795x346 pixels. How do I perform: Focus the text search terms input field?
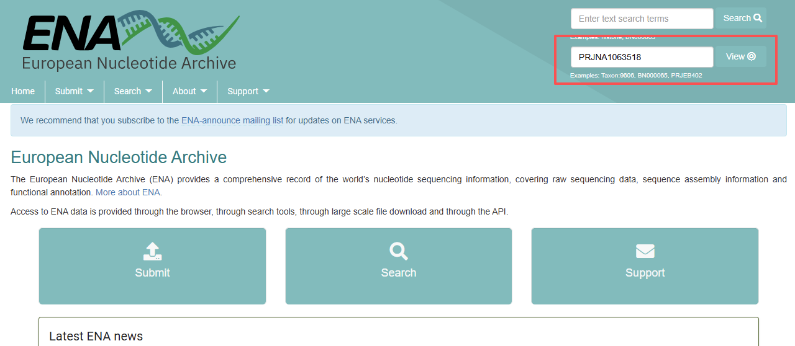642,19
